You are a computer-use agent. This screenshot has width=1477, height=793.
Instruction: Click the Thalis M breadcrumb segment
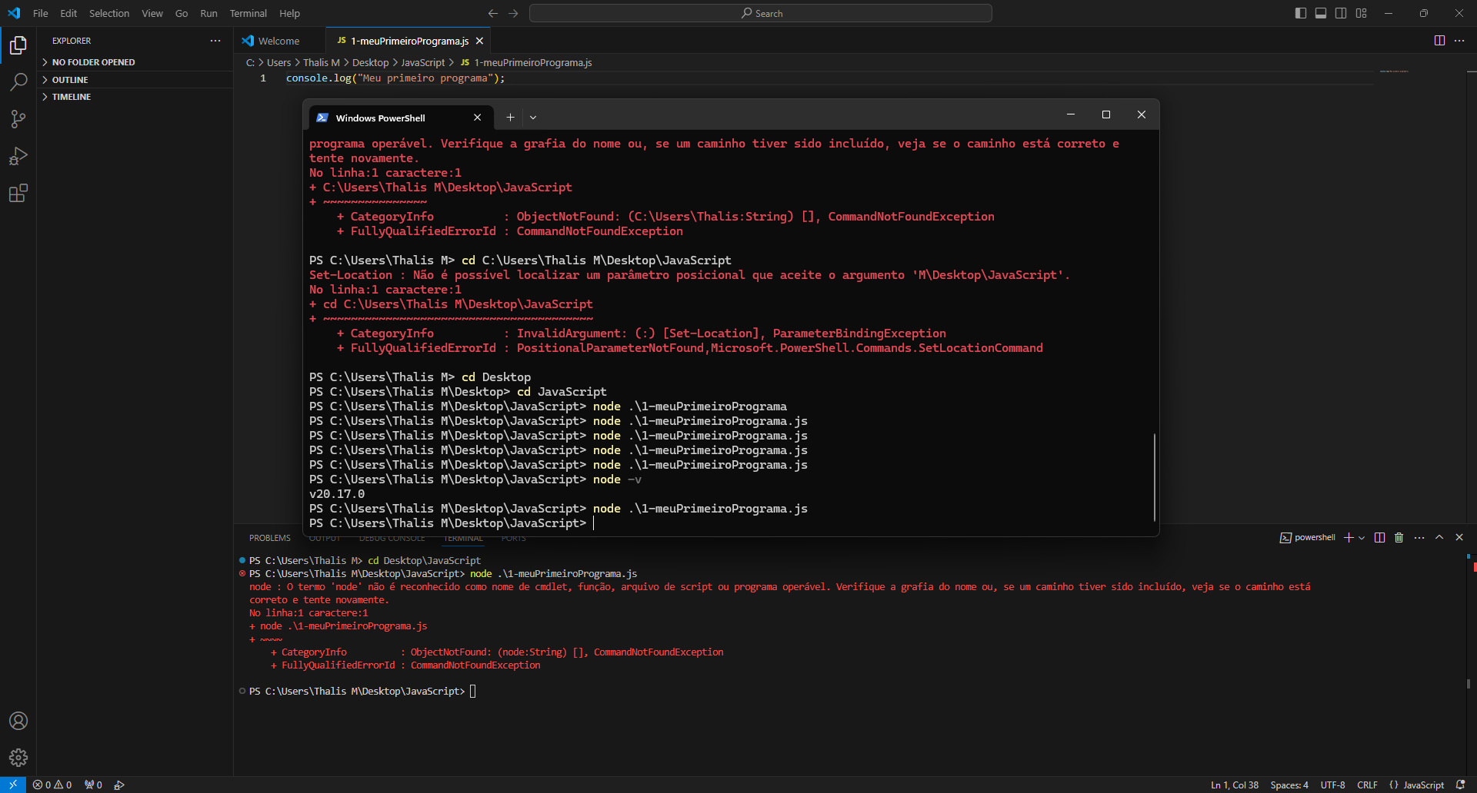click(x=321, y=63)
